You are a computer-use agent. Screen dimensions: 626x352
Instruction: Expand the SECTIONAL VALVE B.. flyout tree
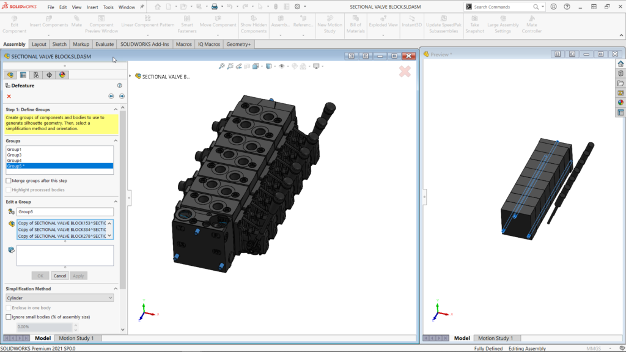(x=130, y=76)
